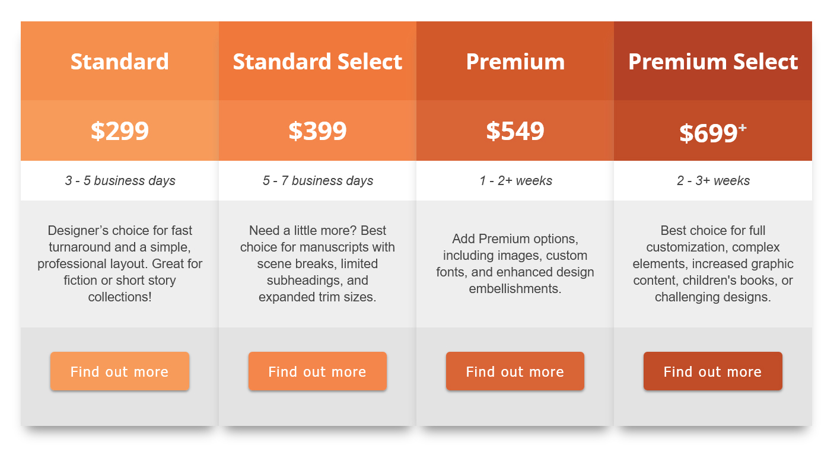The width and height of the screenshot is (837, 474).
Task: Click the full customization description text
Action: 712,263
